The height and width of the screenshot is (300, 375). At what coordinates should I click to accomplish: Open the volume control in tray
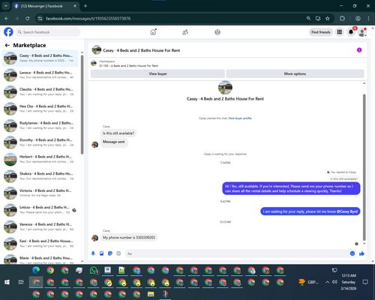coord(334,282)
